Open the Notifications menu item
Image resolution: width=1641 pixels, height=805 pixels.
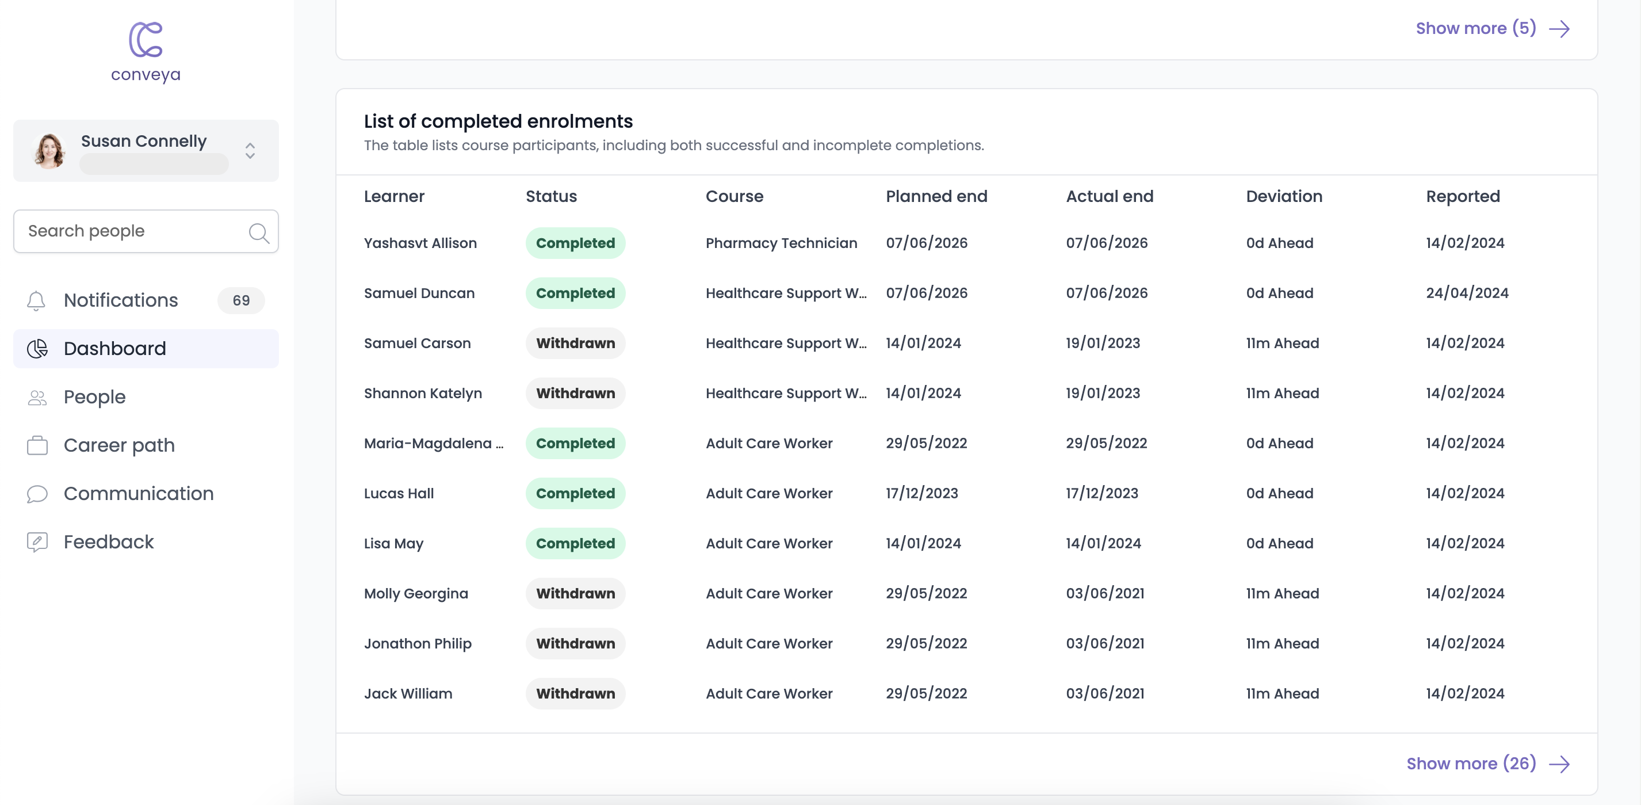click(146, 300)
